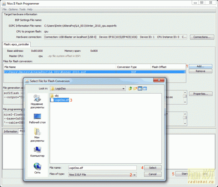Click the Cancel button in dialog

pyautogui.click(x=153, y=174)
